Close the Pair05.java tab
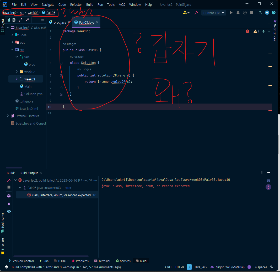The width and height of the screenshot is (280, 272). point(97,22)
